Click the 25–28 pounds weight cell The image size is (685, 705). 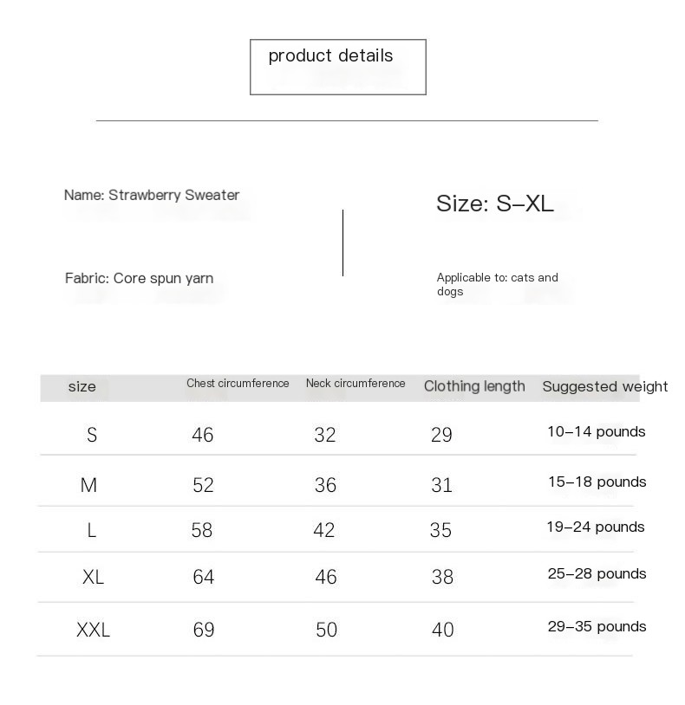click(597, 573)
